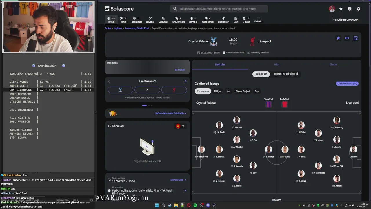Focus the search matches input field

[x=219, y=9]
